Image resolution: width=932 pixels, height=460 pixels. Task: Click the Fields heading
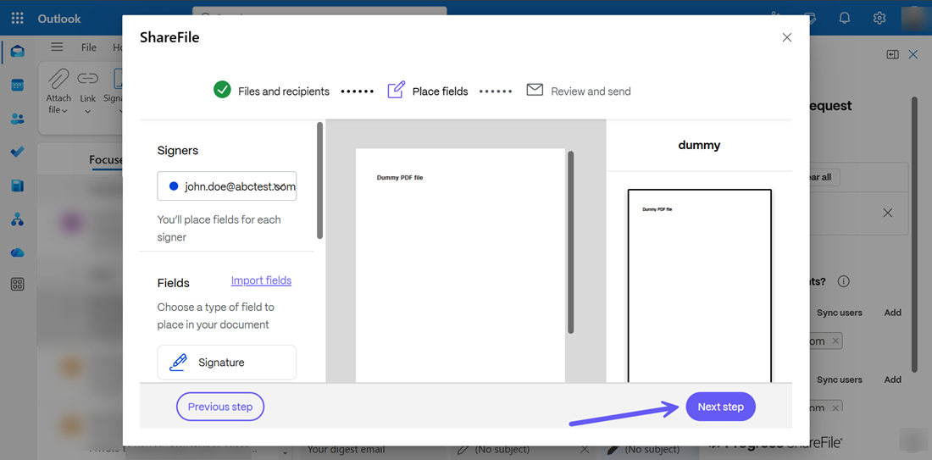coord(174,283)
